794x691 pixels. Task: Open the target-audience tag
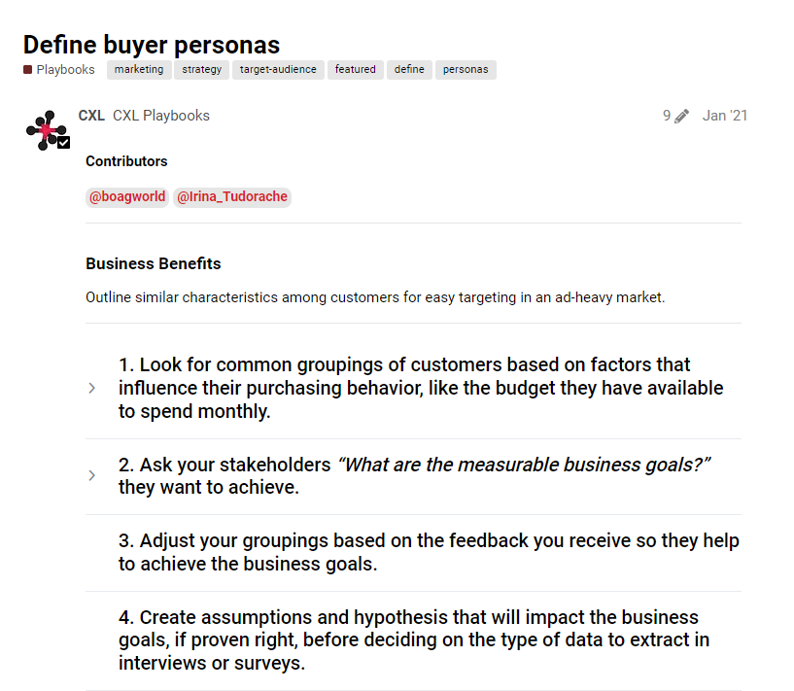278,70
